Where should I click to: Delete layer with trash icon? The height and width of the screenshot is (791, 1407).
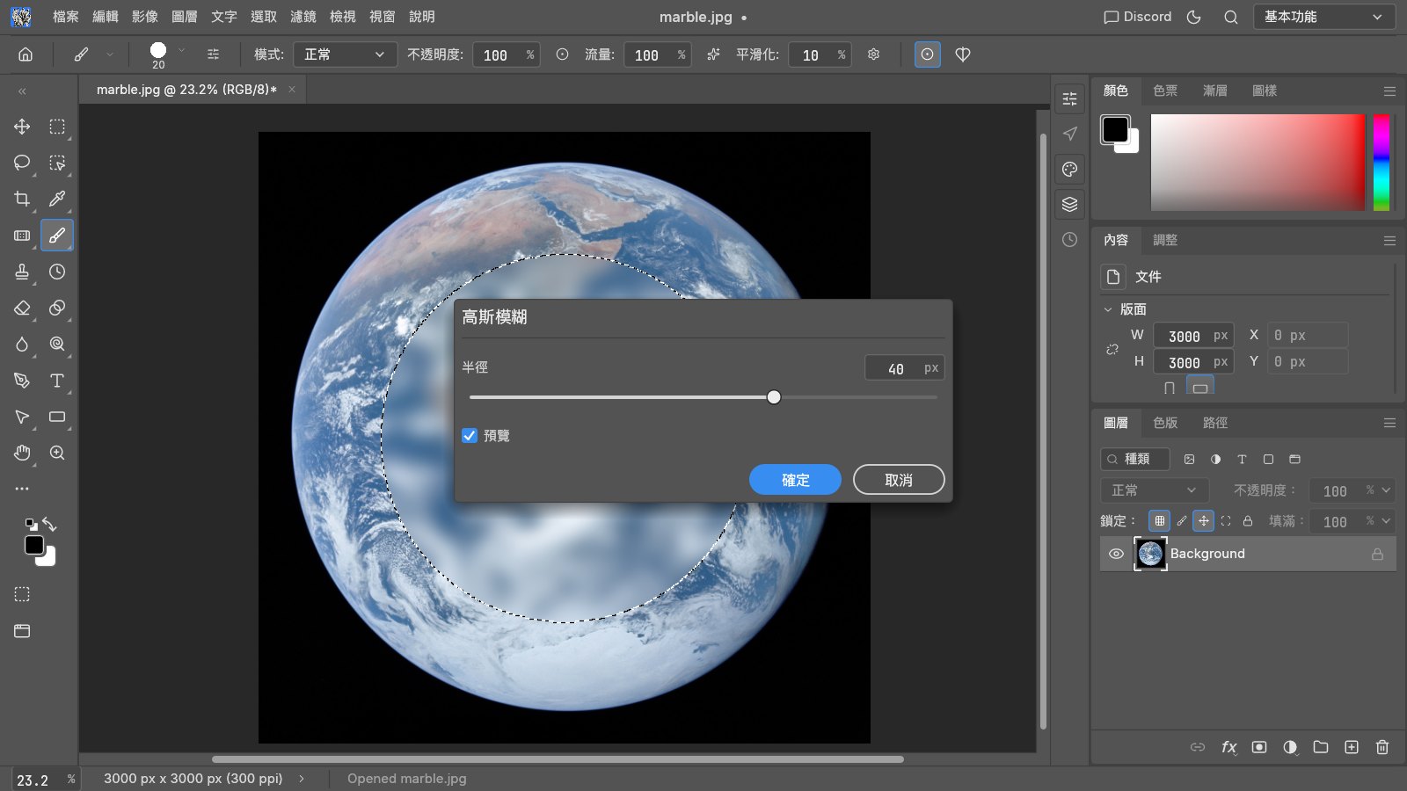coord(1382,747)
